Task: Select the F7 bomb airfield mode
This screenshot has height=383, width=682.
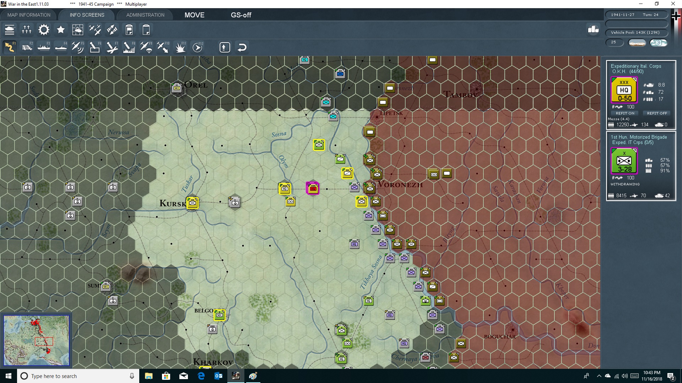Action: pyautogui.click(x=112, y=47)
